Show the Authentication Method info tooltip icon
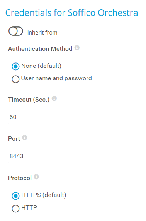146x221 pixels. coord(77,48)
